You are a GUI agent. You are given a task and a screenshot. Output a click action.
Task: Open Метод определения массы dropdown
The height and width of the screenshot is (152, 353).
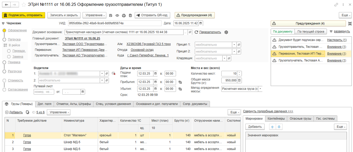pos(260,89)
